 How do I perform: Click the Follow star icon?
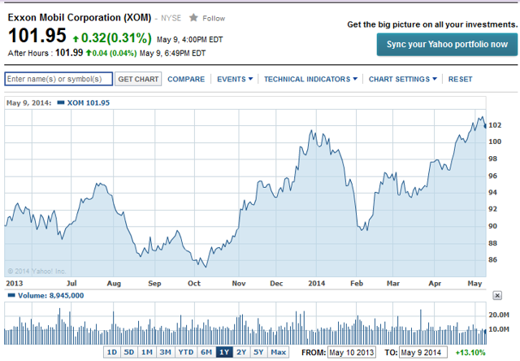pos(193,18)
